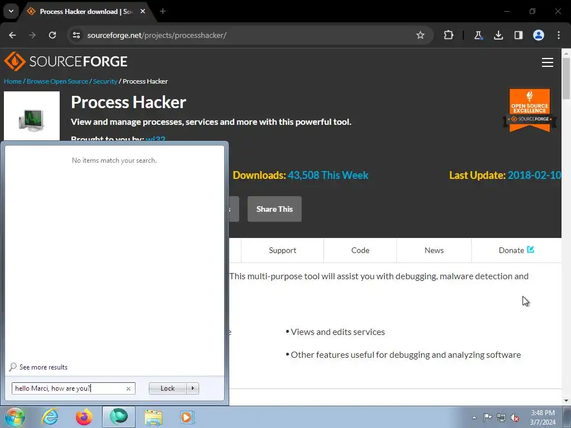This screenshot has width=571, height=428.
Task: Close the Process Hacker download tab
Action: tap(143, 11)
